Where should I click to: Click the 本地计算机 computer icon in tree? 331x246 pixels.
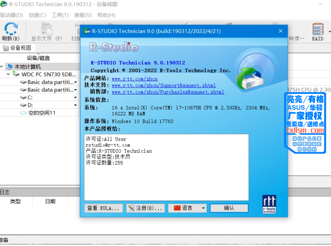9,67
